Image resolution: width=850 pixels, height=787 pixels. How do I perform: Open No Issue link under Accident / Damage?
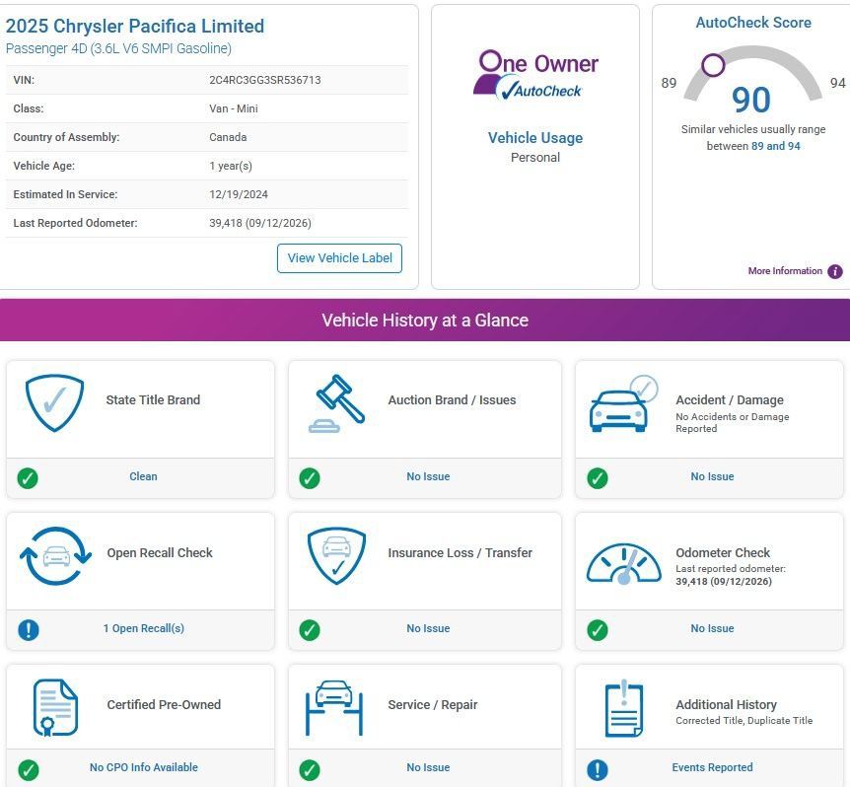pos(712,476)
